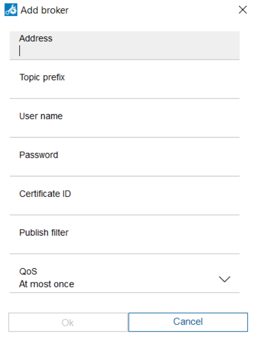Activate the Password input field
The width and height of the screenshot is (253, 339).
pos(124,162)
